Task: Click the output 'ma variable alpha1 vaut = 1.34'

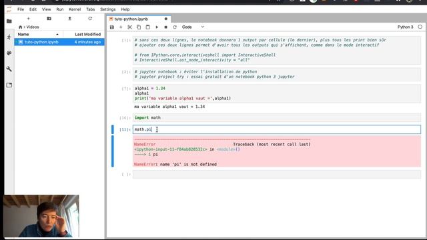Action: coord(169,107)
